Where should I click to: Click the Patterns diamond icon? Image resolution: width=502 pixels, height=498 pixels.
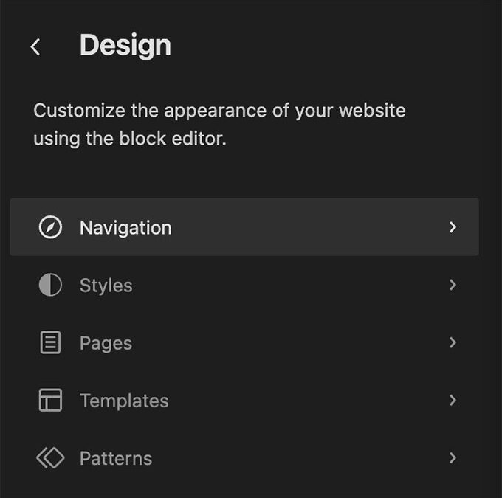click(50, 457)
